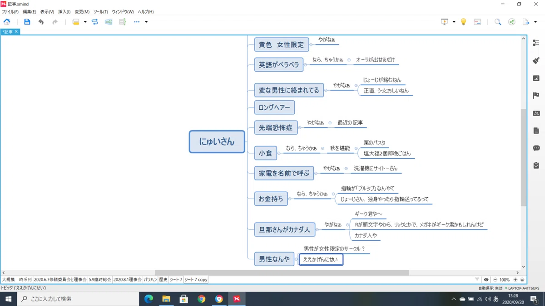Select the 先端恐怖症 topic
Viewport: 545px width, 306px height.
276,128
